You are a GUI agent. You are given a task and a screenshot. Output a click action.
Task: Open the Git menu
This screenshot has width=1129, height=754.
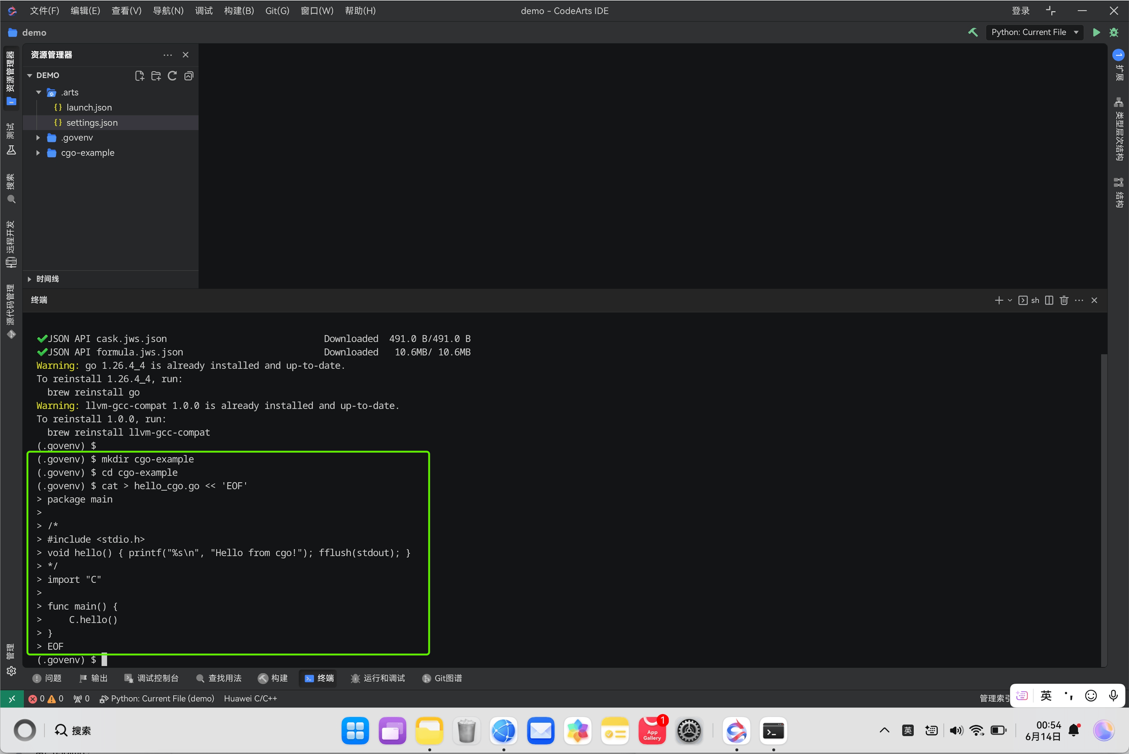pos(277,11)
